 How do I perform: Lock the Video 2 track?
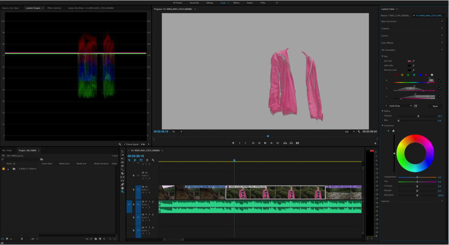(134, 175)
